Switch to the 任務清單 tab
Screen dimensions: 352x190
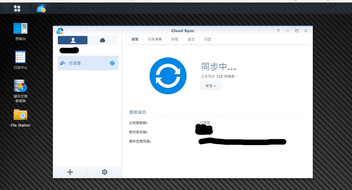pos(154,39)
